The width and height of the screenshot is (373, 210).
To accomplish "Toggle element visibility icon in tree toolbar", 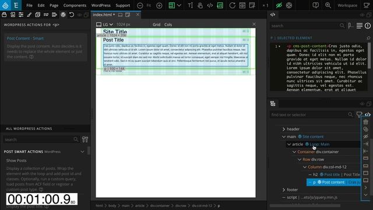I will pyautogui.click(x=365, y=136).
